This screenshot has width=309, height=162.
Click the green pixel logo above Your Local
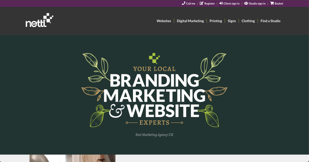pos(154,58)
